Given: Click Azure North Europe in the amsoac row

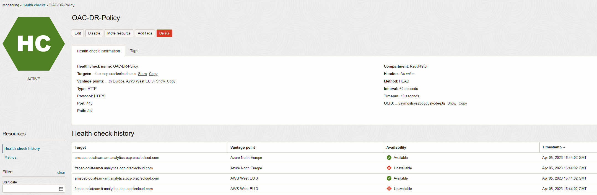Looking at the screenshot, I should click(246, 158).
